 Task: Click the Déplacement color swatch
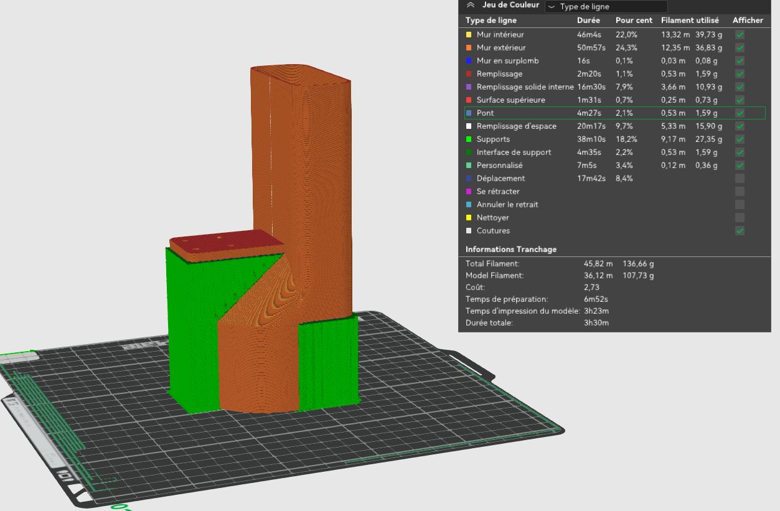[x=469, y=179]
